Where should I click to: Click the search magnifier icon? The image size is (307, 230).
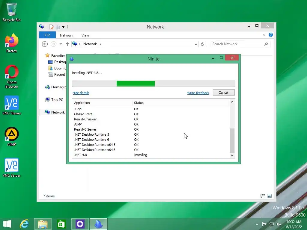[266, 44]
